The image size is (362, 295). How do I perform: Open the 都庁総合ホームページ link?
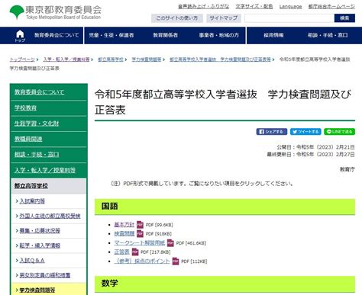pos(331,7)
